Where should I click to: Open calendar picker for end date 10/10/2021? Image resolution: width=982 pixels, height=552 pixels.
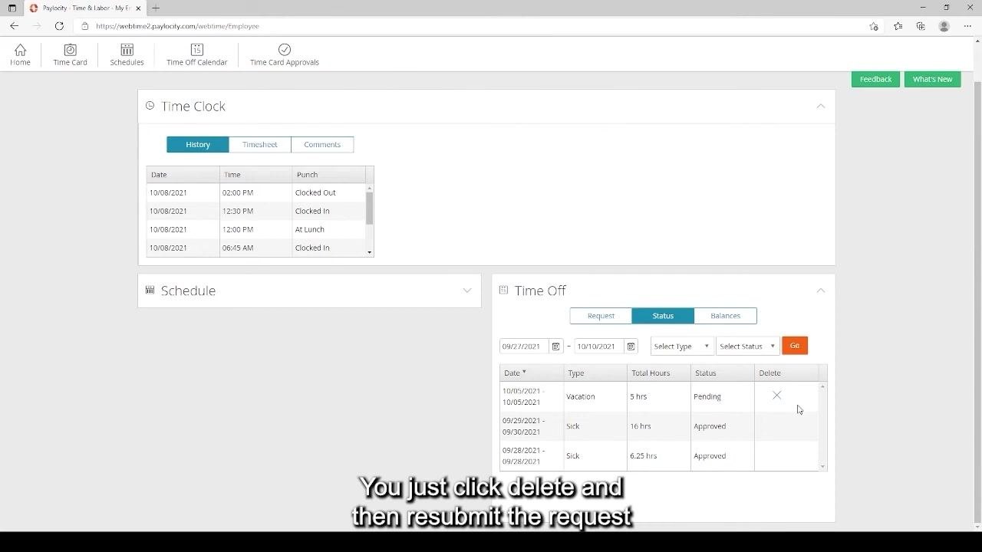[x=631, y=347]
